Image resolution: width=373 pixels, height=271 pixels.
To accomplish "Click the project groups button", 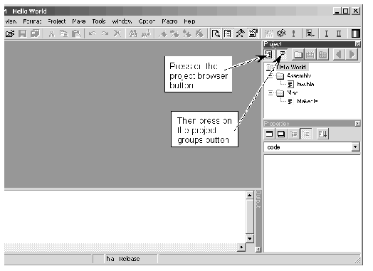I will click(x=283, y=55).
